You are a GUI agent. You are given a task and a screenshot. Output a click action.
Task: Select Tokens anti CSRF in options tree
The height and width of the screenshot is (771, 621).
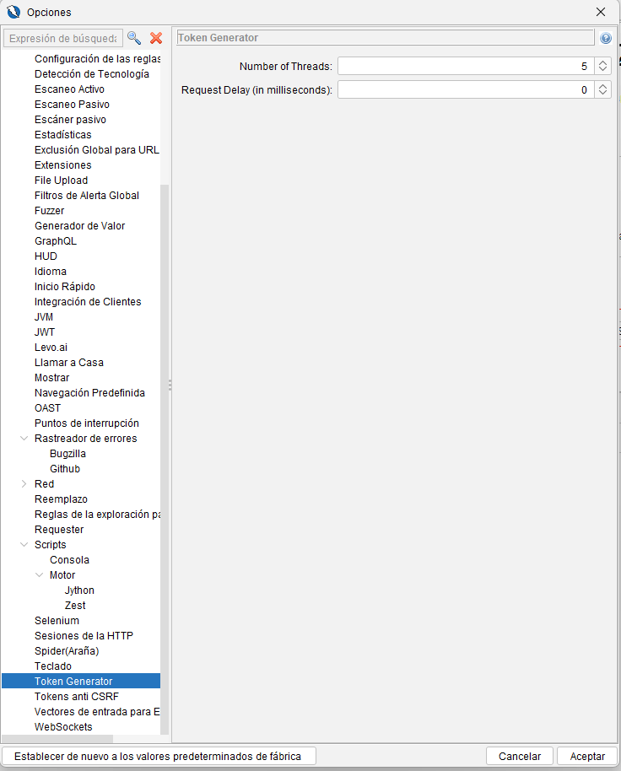76,697
